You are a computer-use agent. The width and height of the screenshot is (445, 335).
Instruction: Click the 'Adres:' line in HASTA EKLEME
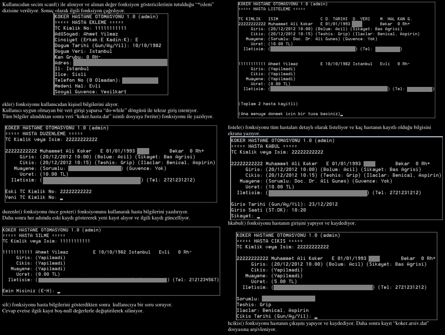111,62
